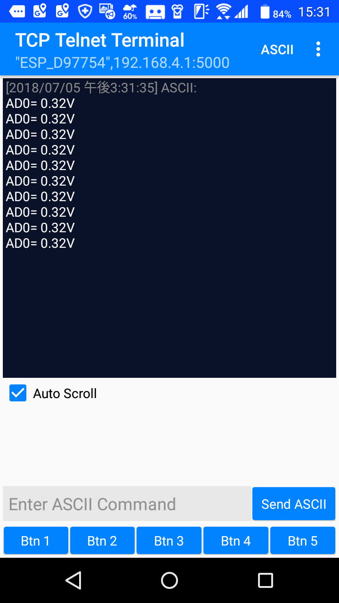
Task: Tap the shield security notification icon
Action: point(85,11)
